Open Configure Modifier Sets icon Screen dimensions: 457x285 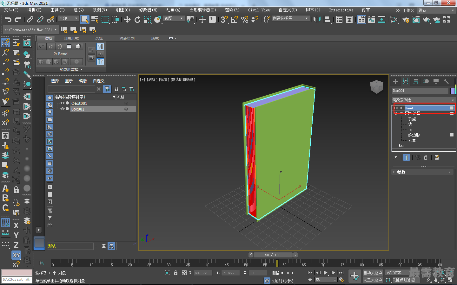(x=437, y=157)
